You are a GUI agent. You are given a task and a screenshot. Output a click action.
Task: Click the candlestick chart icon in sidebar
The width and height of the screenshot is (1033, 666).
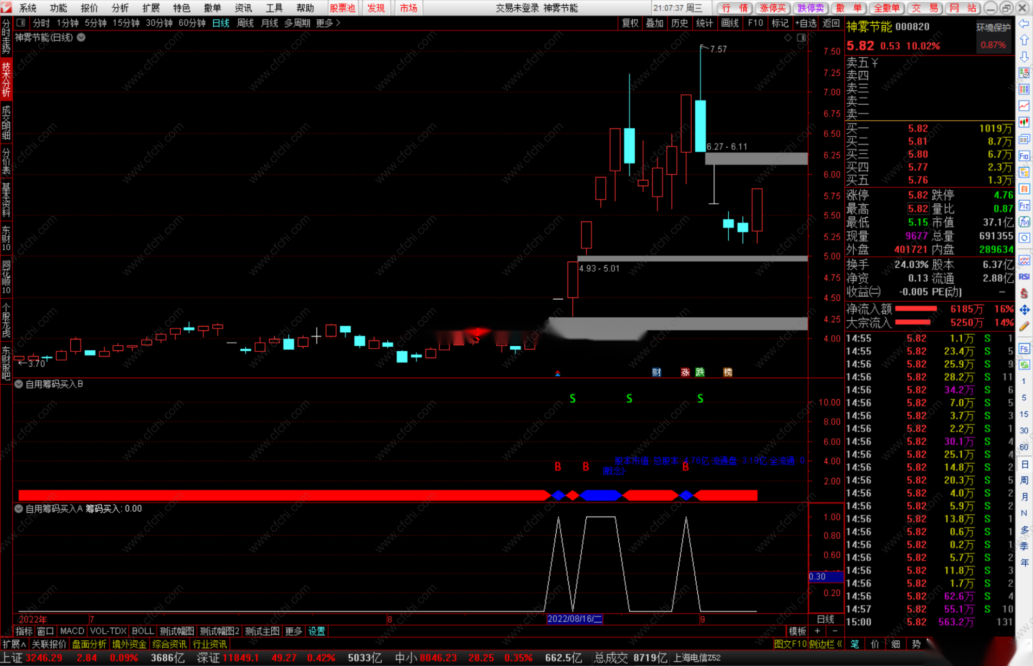[1024, 122]
